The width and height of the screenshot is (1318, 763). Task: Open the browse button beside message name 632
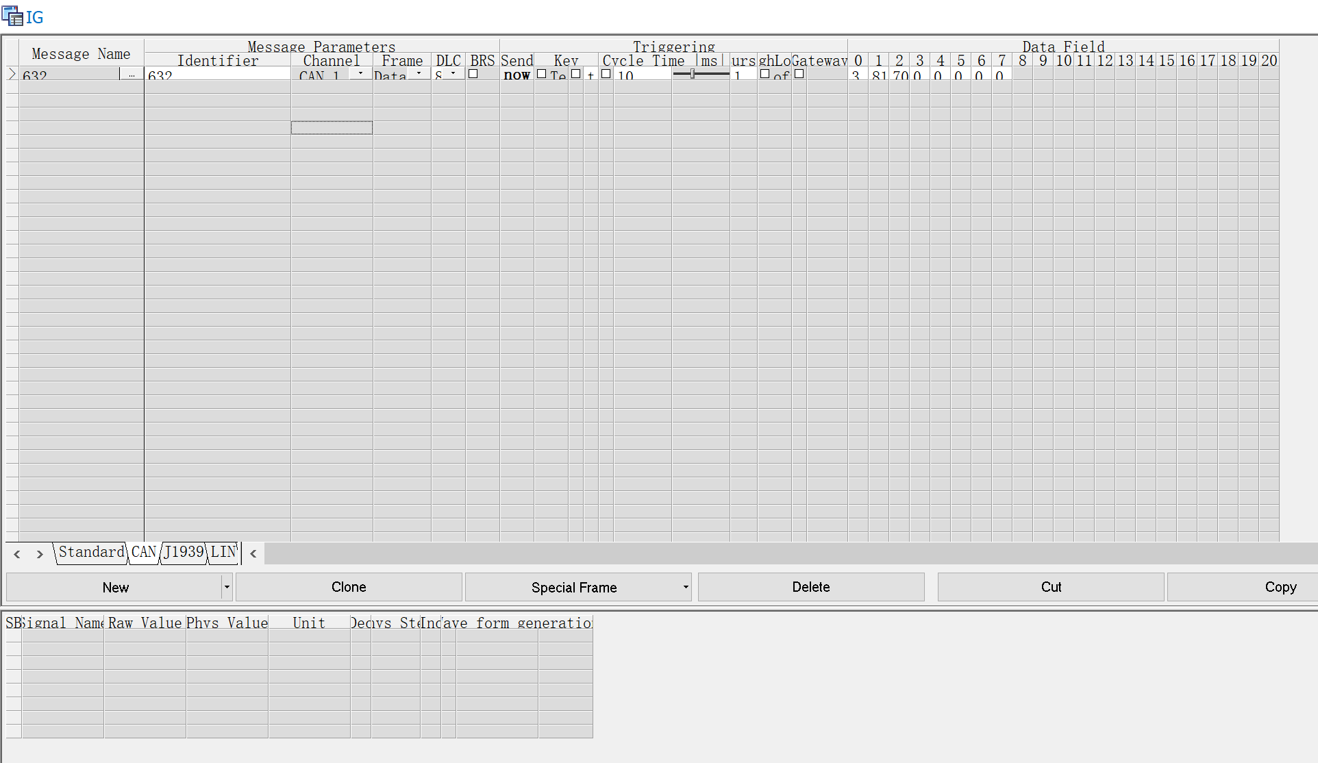coord(132,74)
